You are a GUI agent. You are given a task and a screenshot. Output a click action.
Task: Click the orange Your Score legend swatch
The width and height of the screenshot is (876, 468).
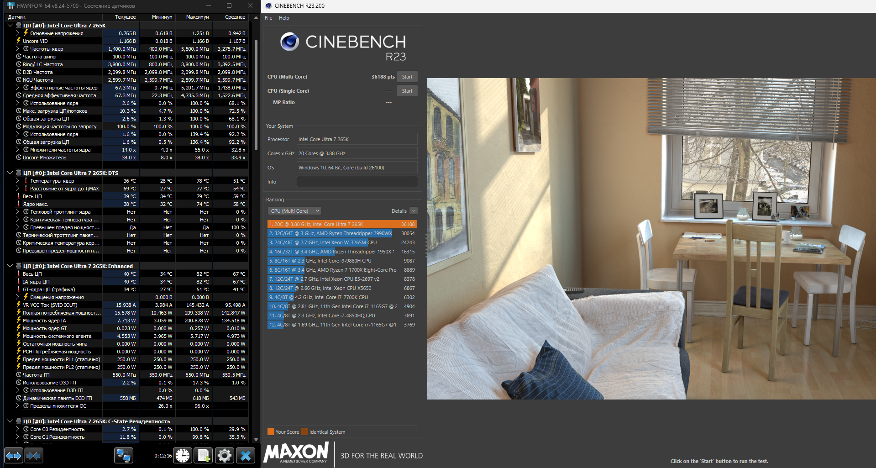click(271, 431)
